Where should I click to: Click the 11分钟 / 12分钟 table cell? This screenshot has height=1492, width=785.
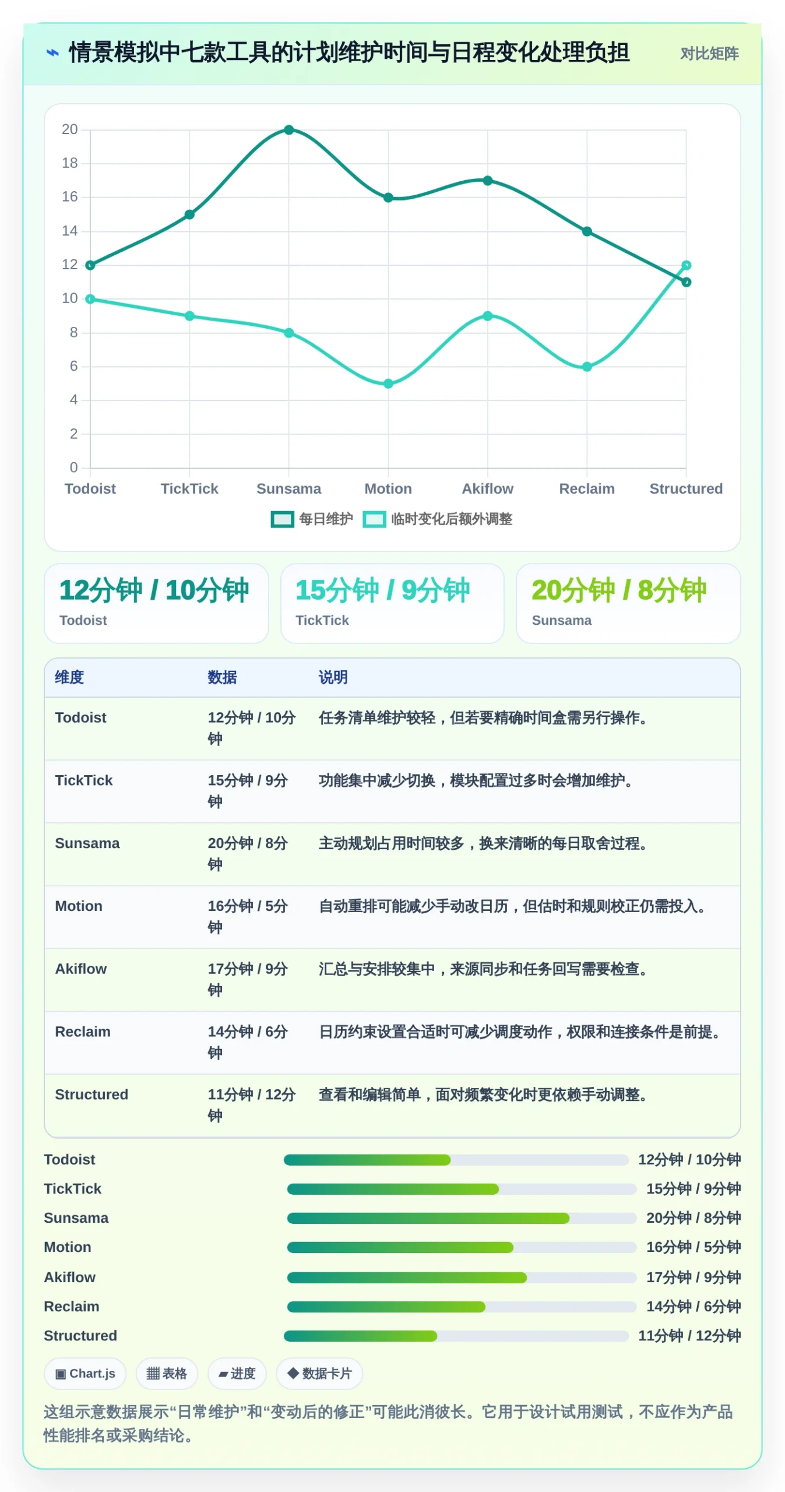[252, 1106]
